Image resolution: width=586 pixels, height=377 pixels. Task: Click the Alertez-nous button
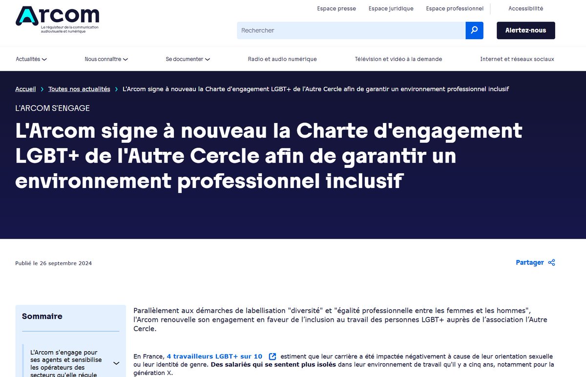pyautogui.click(x=525, y=30)
